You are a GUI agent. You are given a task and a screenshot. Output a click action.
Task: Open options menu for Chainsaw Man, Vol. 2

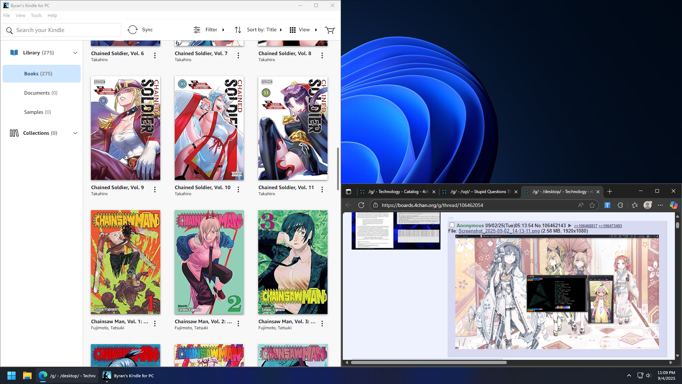238,324
